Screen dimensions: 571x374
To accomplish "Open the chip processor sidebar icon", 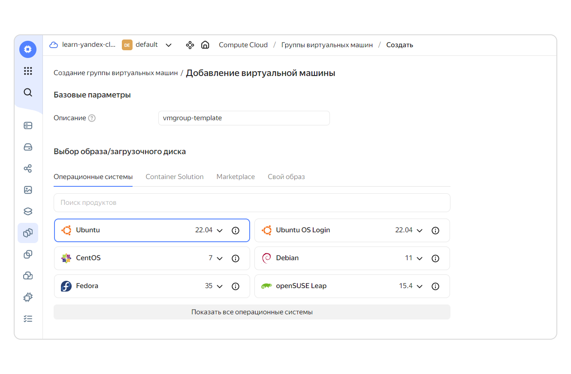I will coord(28,297).
